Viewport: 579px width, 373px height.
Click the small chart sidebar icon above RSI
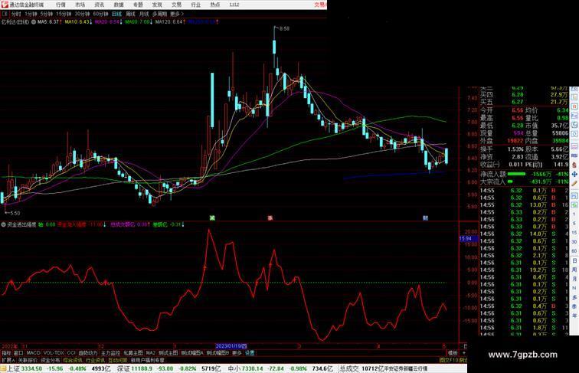[x=574, y=146]
